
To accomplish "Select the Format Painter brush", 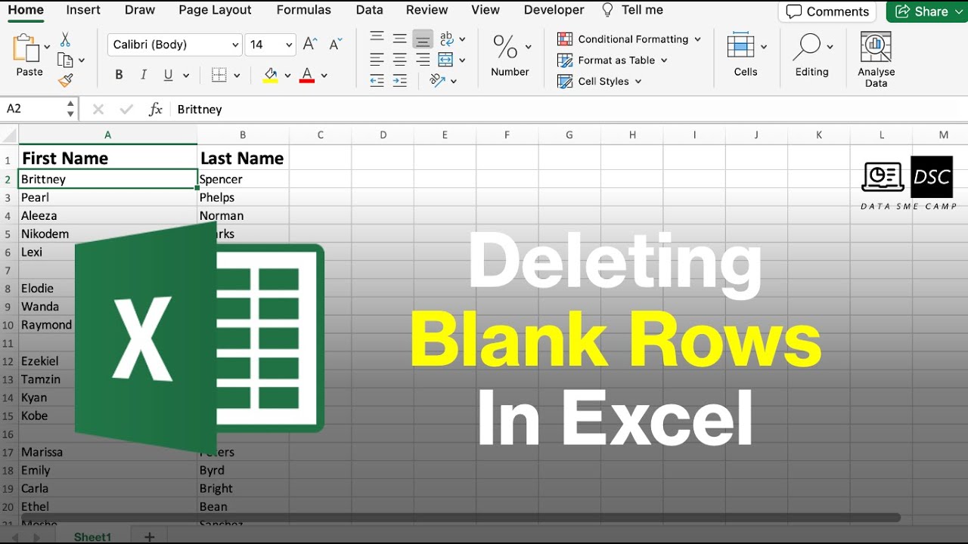I will (65, 80).
